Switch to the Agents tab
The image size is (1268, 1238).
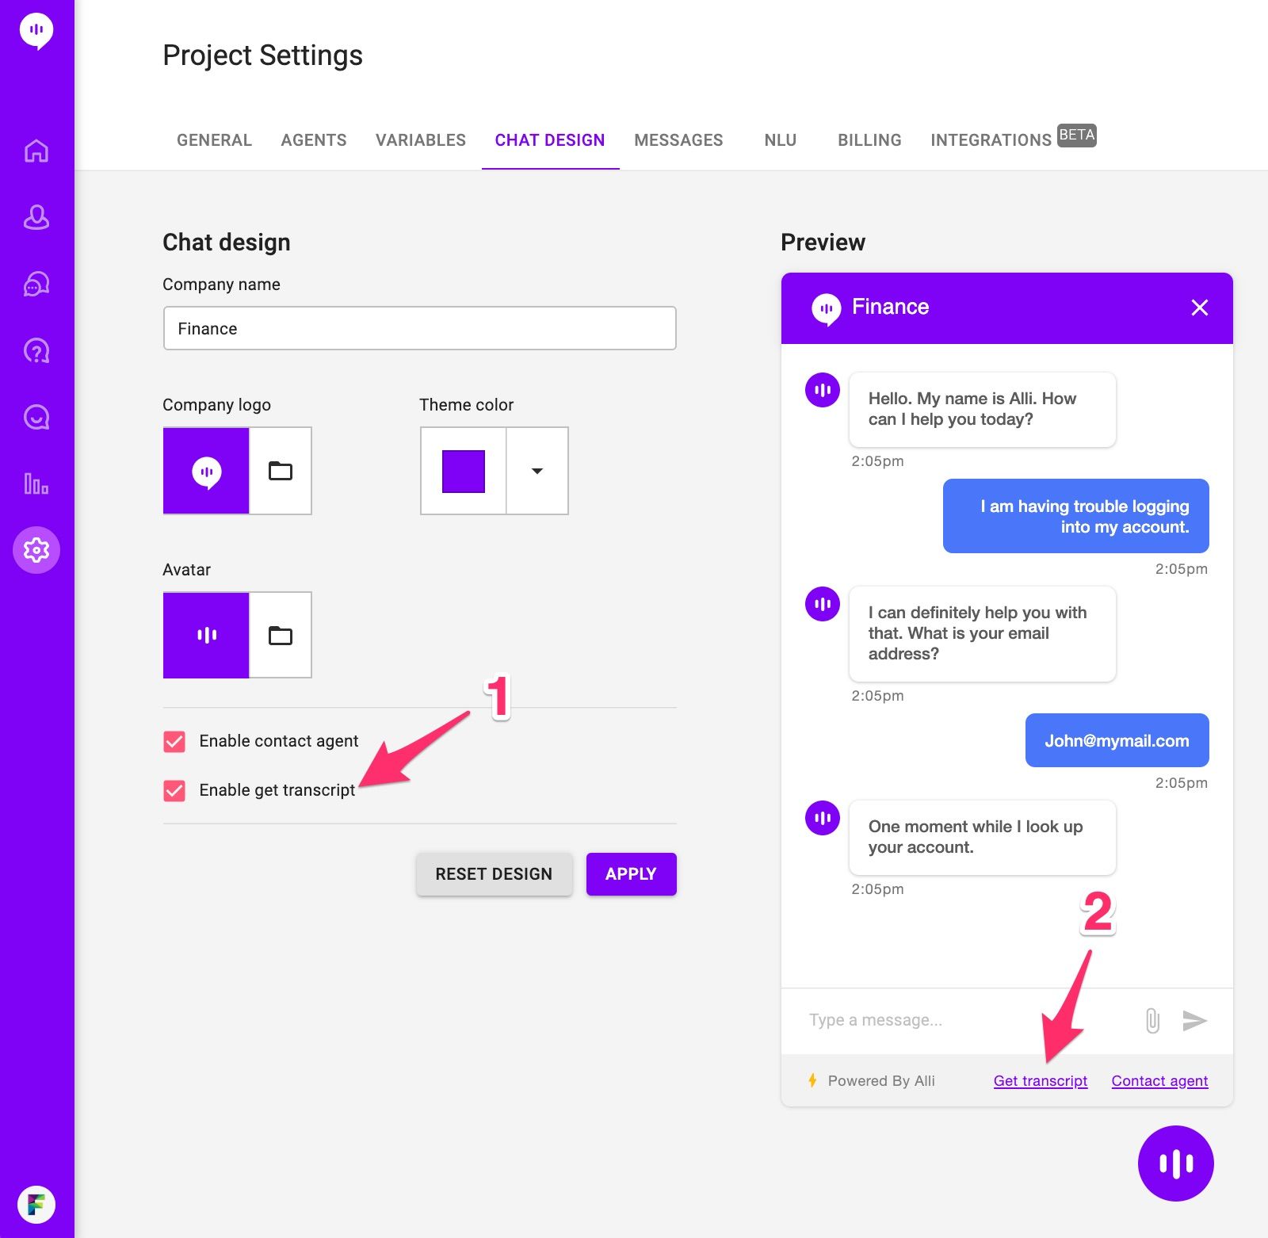[x=314, y=140]
